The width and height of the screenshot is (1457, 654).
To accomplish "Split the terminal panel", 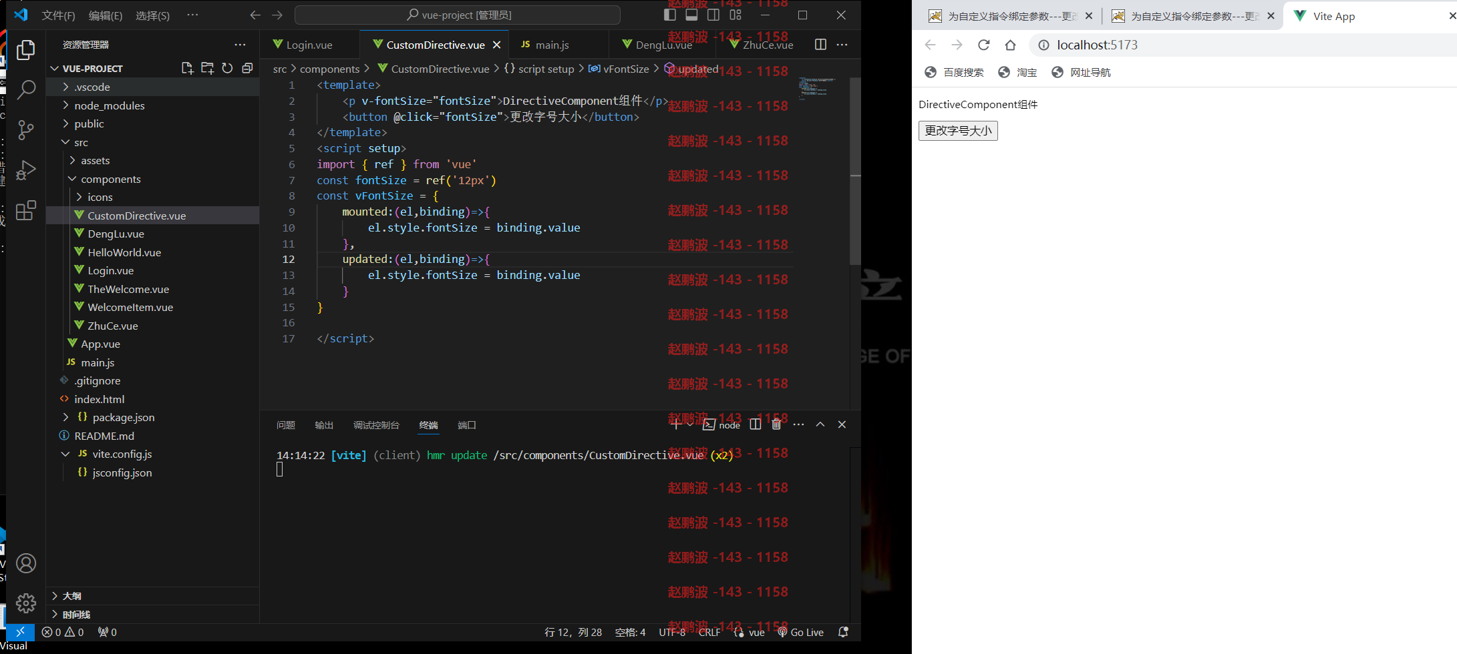I will (x=755, y=424).
